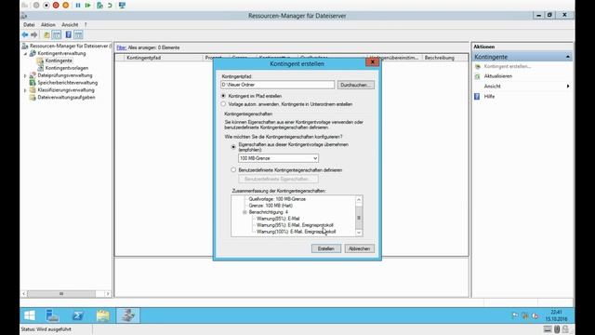The width and height of the screenshot is (595, 335).
Task: Open Server Manager from the taskbar
Action: coord(52,315)
